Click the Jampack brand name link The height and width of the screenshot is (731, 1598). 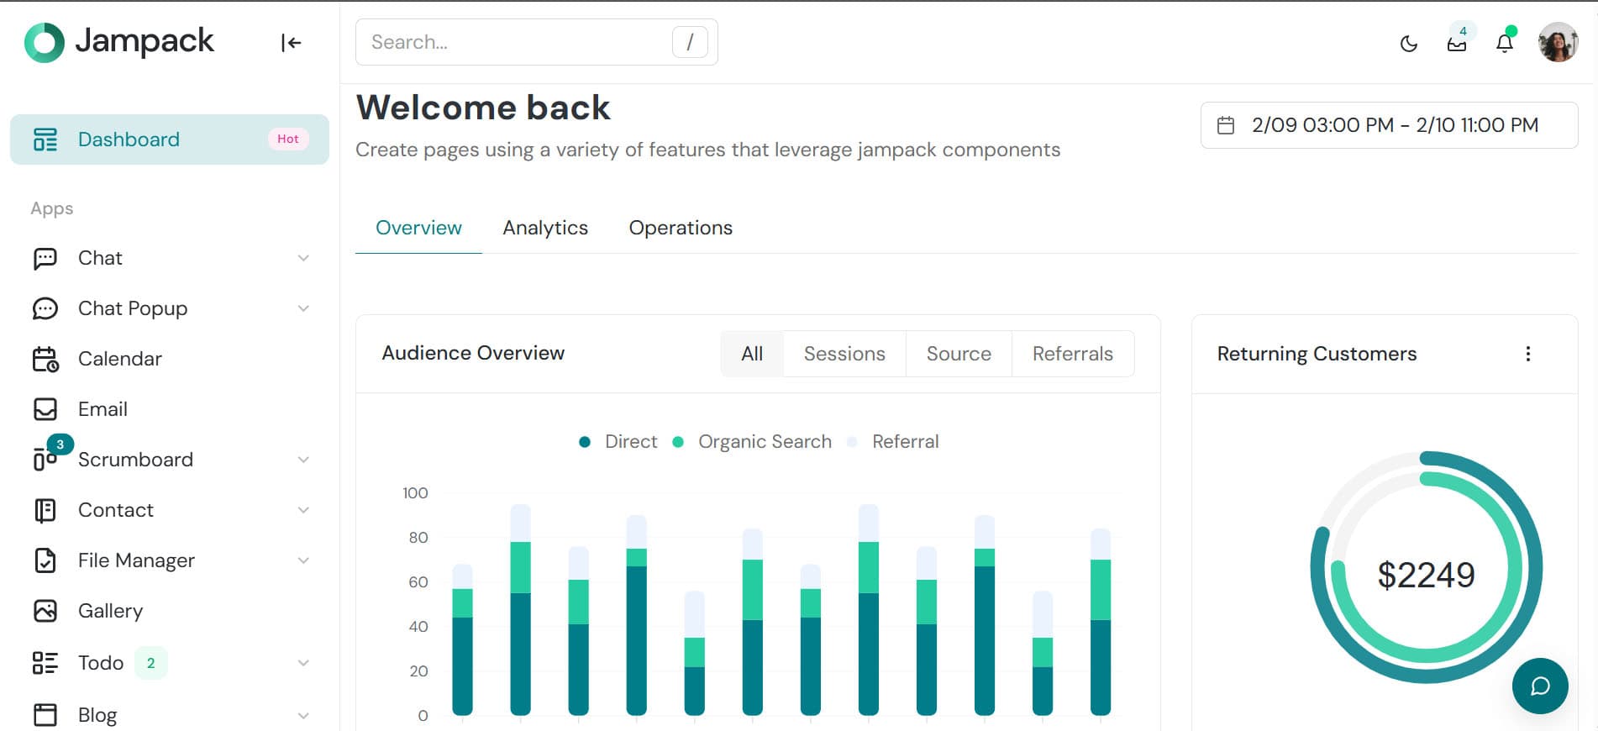[145, 41]
